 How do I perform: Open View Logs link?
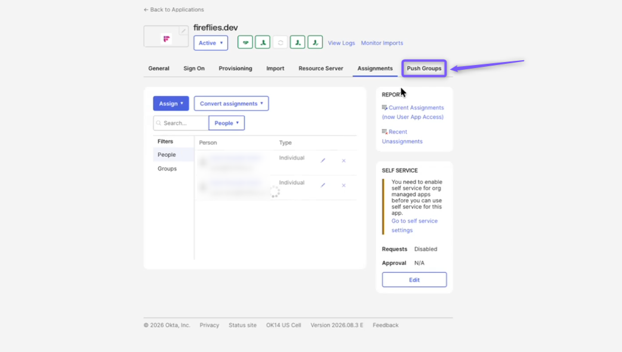click(341, 43)
